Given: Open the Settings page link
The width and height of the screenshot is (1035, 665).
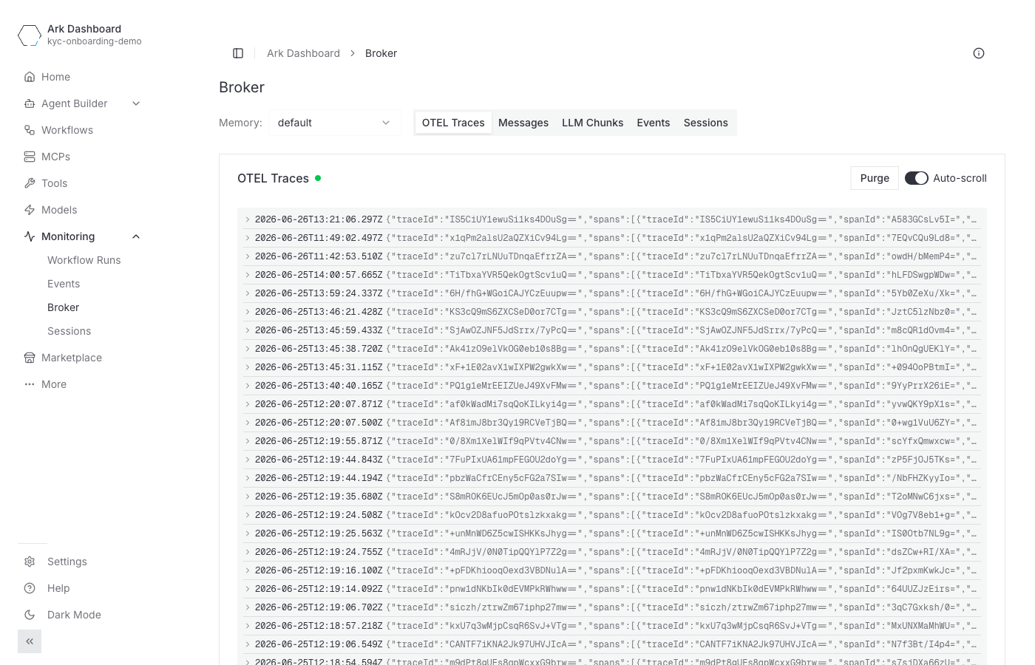Looking at the screenshot, I should pos(67,562).
